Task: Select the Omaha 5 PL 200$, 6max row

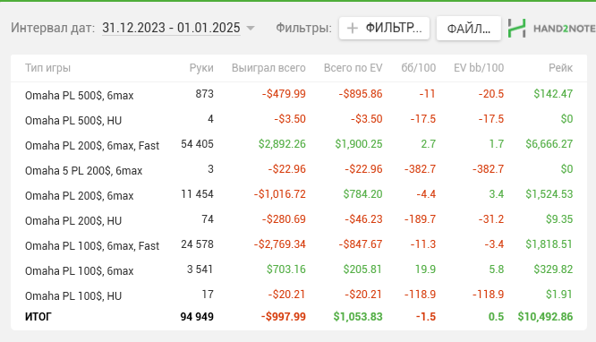Action: pyautogui.click(x=299, y=170)
